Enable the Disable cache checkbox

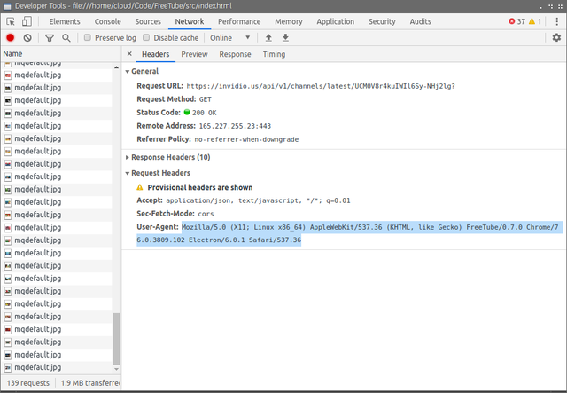tap(146, 37)
